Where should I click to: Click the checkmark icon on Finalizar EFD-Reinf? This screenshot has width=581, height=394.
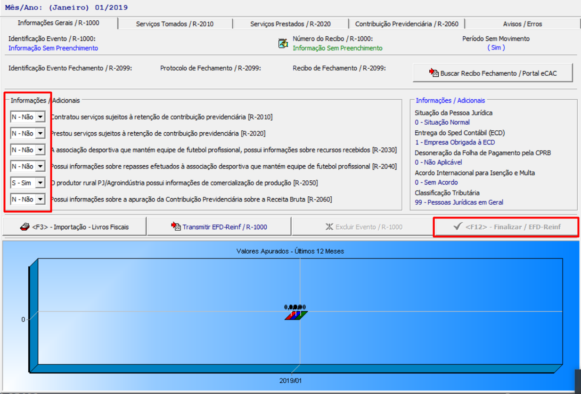tap(457, 227)
